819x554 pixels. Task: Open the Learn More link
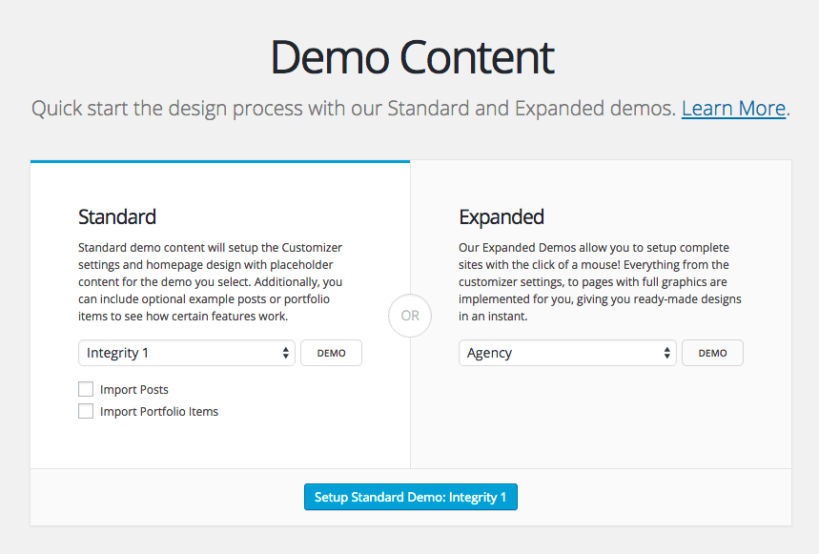[732, 108]
